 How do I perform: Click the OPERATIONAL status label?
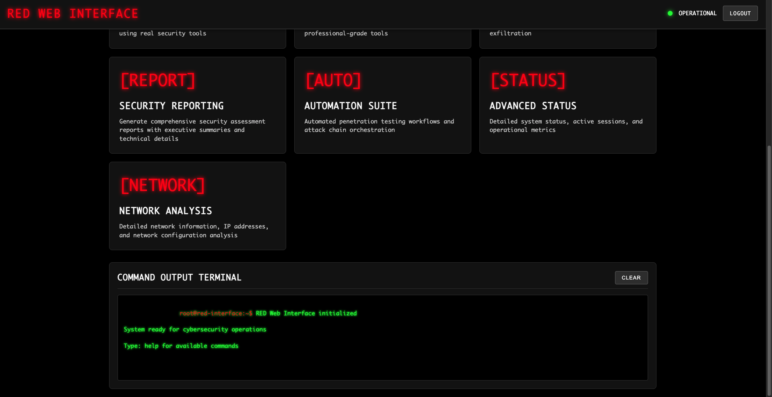[697, 13]
